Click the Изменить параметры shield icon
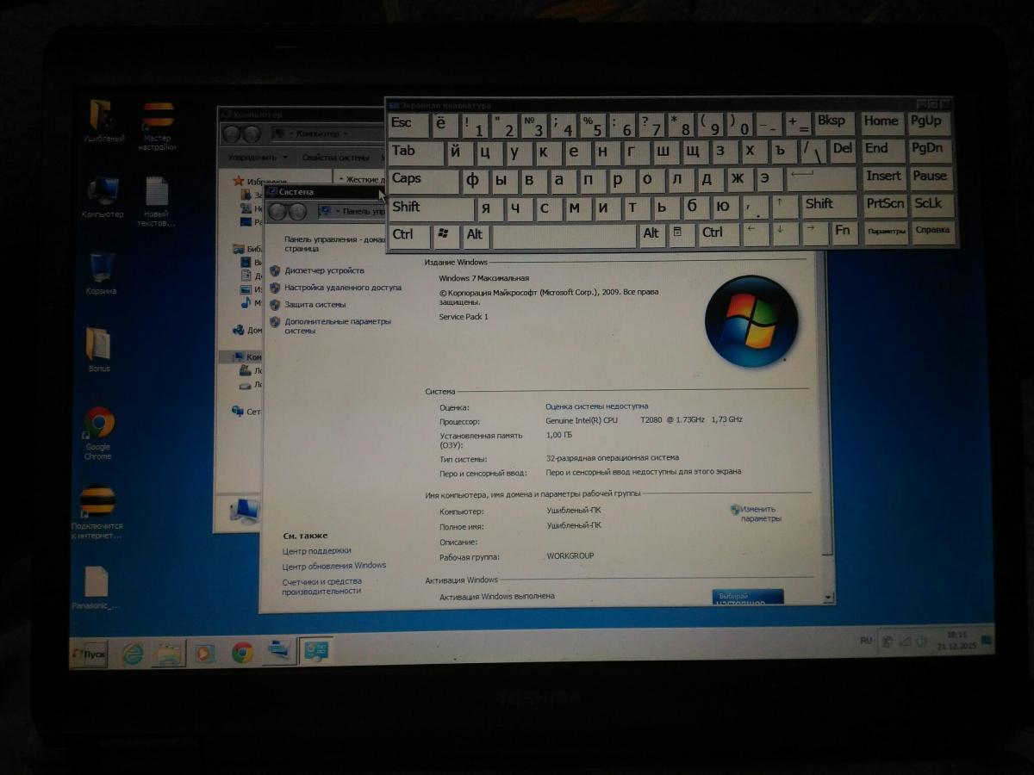The image size is (1034, 775). click(735, 509)
